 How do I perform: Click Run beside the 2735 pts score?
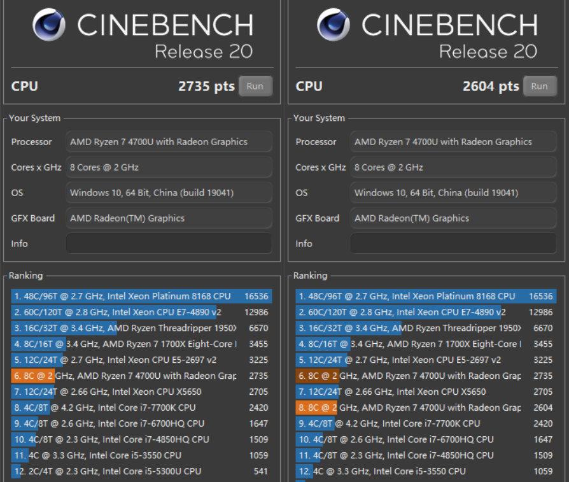[255, 87]
